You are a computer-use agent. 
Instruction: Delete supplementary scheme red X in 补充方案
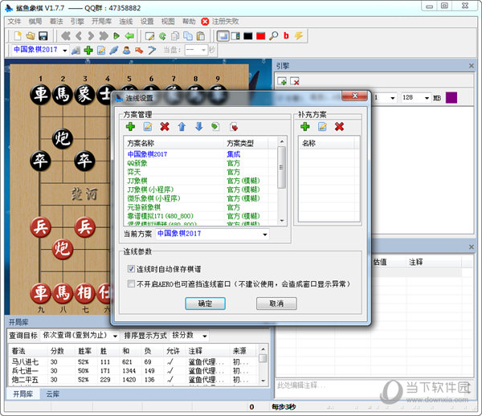(339, 126)
